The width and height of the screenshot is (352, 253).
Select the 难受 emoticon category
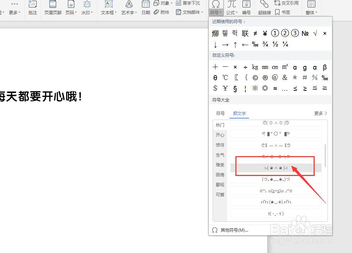click(x=220, y=165)
